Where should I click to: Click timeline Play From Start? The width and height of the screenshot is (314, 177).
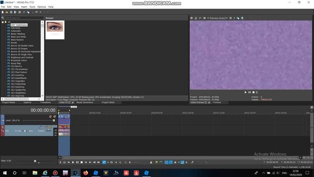tap(69, 162)
